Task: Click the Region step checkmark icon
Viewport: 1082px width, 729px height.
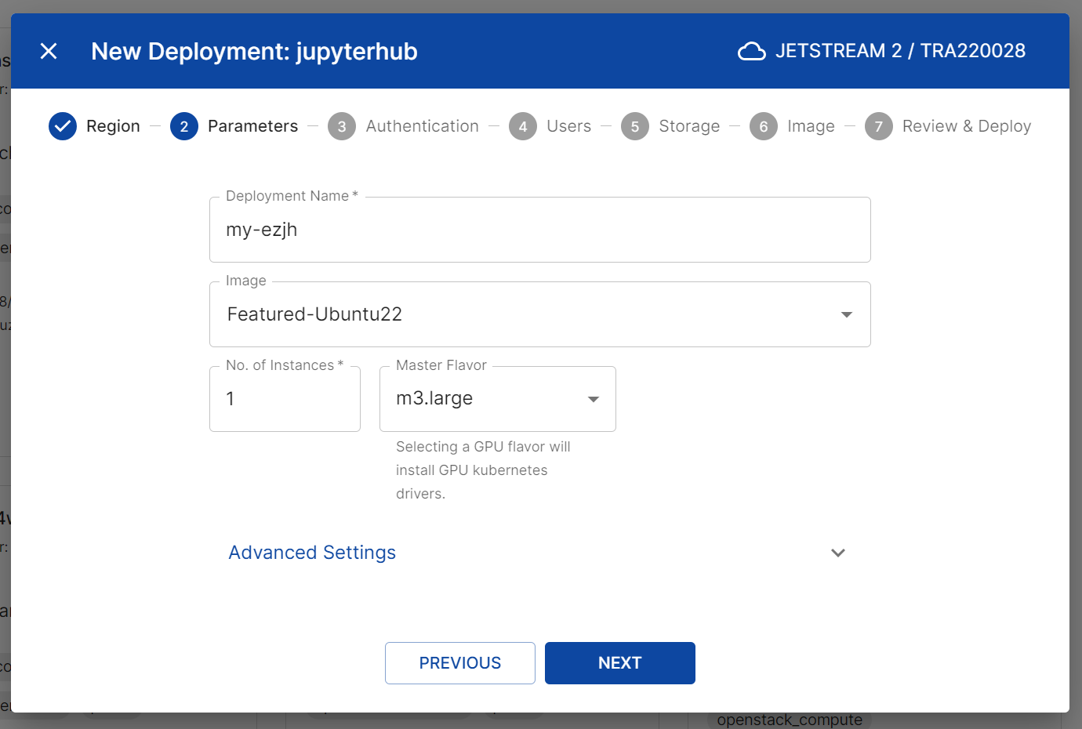Action: coord(63,126)
